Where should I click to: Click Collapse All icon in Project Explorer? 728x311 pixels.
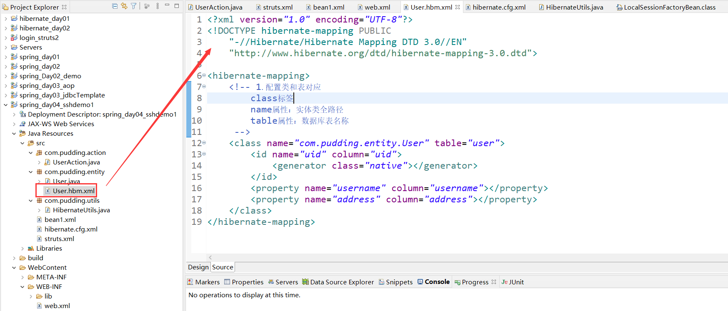115,6
